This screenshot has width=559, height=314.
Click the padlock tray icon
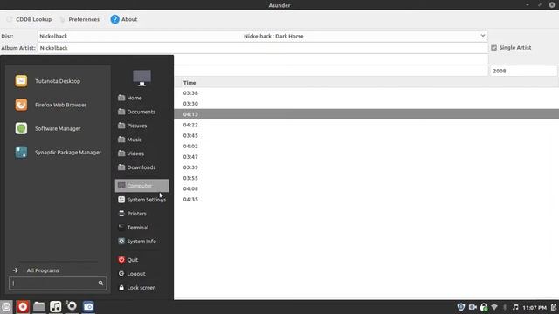(484, 307)
